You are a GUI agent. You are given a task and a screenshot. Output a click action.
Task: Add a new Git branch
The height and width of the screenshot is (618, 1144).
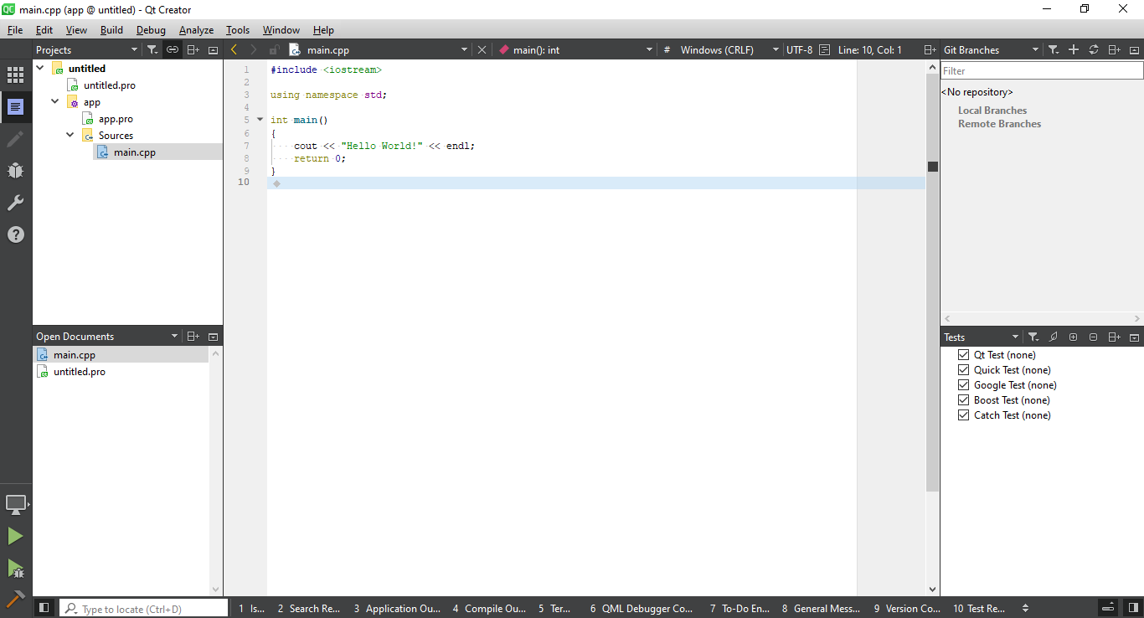pos(1074,50)
